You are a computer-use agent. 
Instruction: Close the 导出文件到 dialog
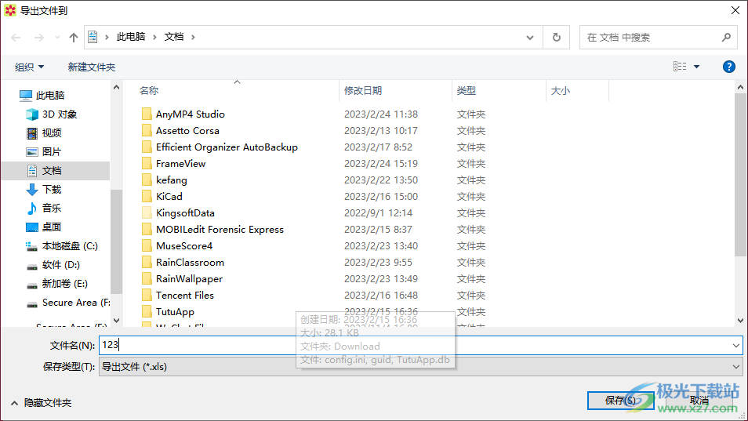(x=735, y=10)
